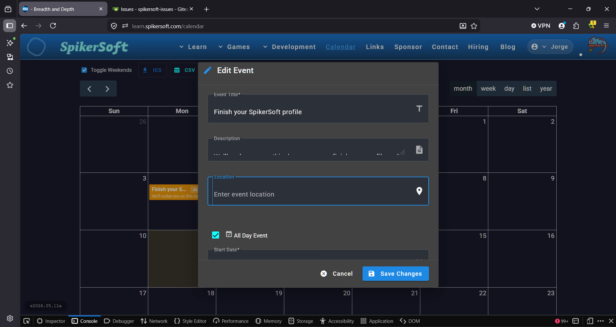
Task: Open devtools more options menu
Action: coord(601,321)
